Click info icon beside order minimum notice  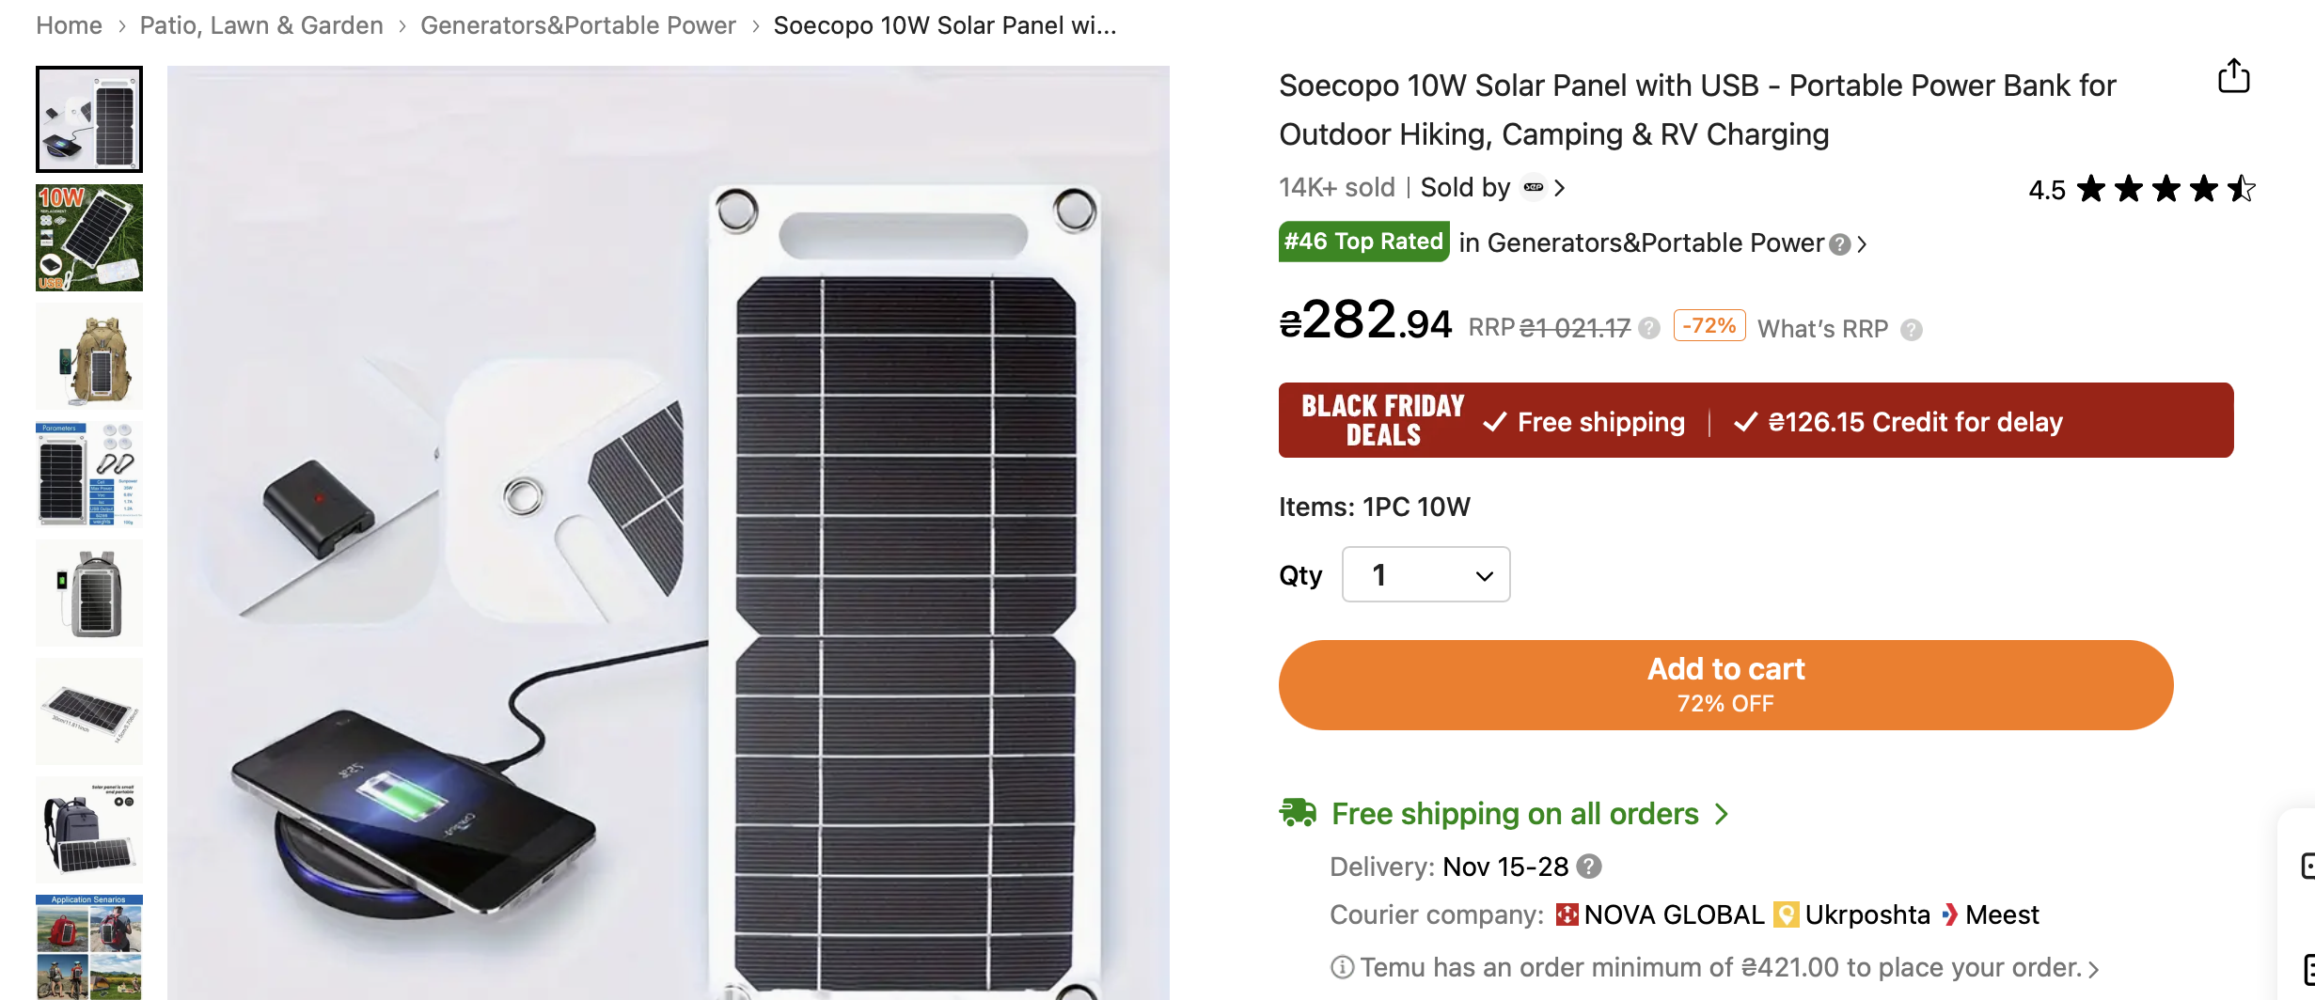click(1342, 967)
